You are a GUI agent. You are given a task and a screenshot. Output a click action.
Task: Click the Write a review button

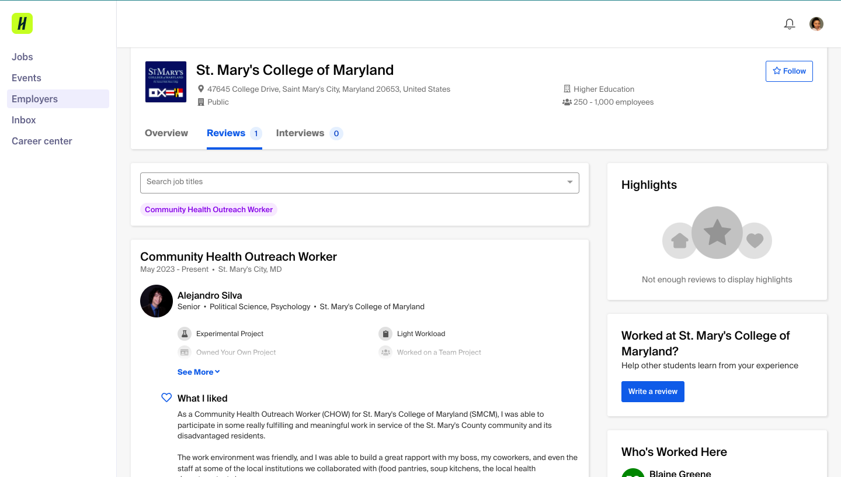pyautogui.click(x=653, y=392)
